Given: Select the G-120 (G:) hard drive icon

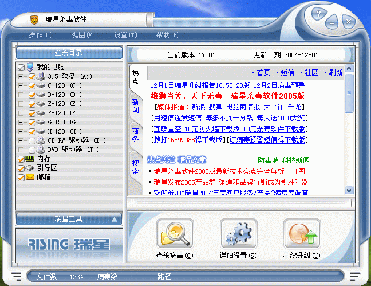Looking at the screenshot, I should pyautogui.click(x=41, y=122).
